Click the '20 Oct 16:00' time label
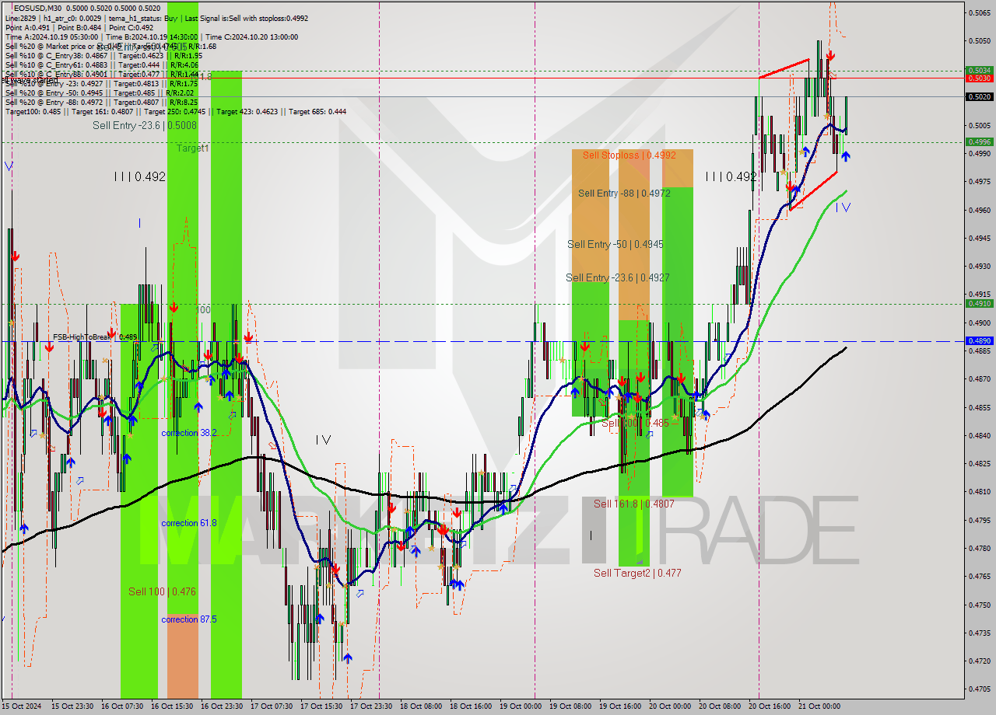 [770, 706]
